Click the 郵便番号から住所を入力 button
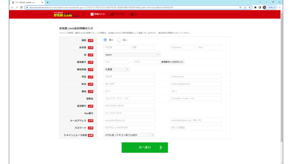Image resolution: width=292 pixels, height=164 pixels. 172,62
